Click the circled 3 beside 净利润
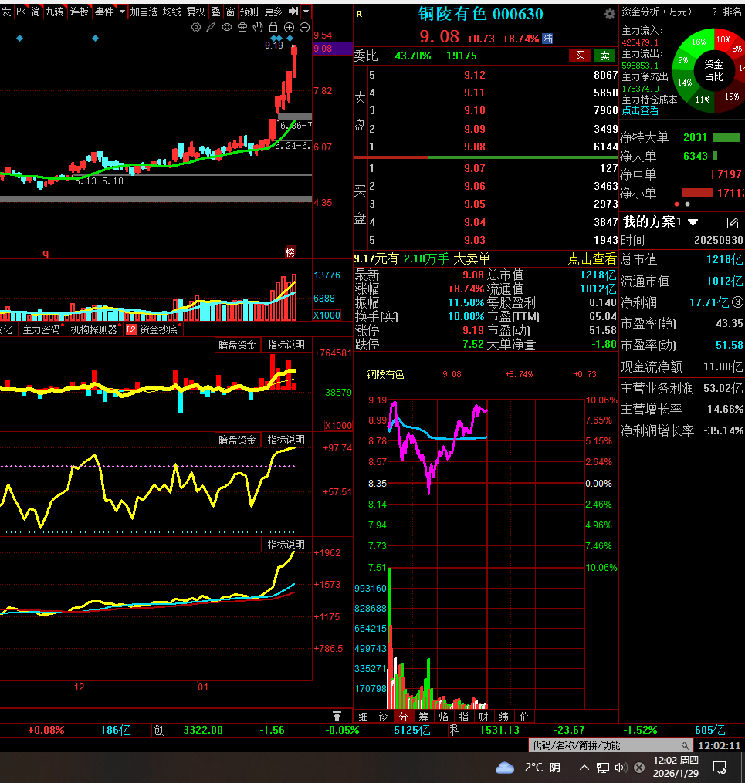The height and width of the screenshot is (783, 745). (737, 302)
